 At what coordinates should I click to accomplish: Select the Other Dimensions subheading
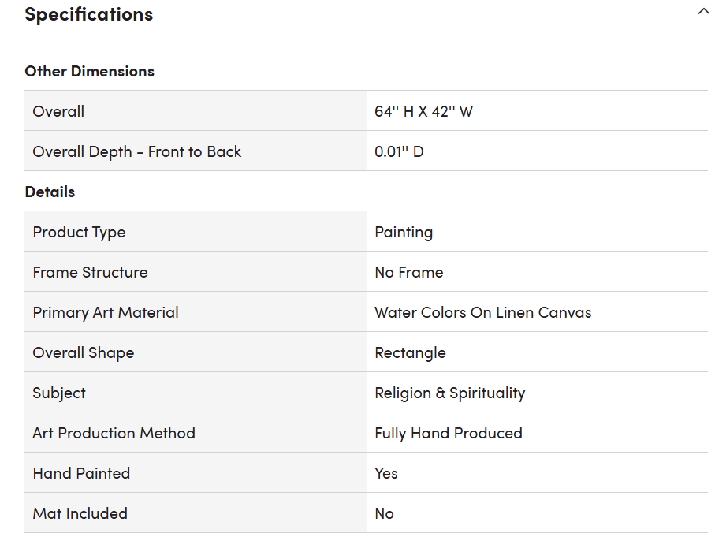click(89, 71)
